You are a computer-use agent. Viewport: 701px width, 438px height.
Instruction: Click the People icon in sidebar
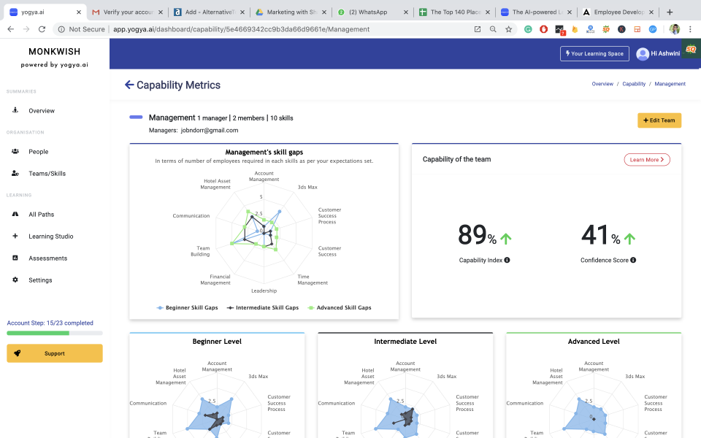[15, 152]
